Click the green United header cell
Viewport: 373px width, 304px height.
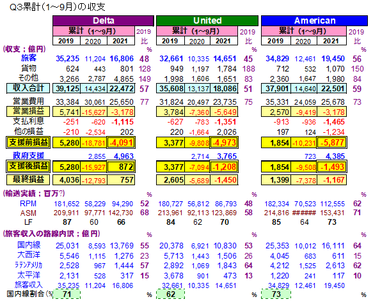tap(207, 20)
